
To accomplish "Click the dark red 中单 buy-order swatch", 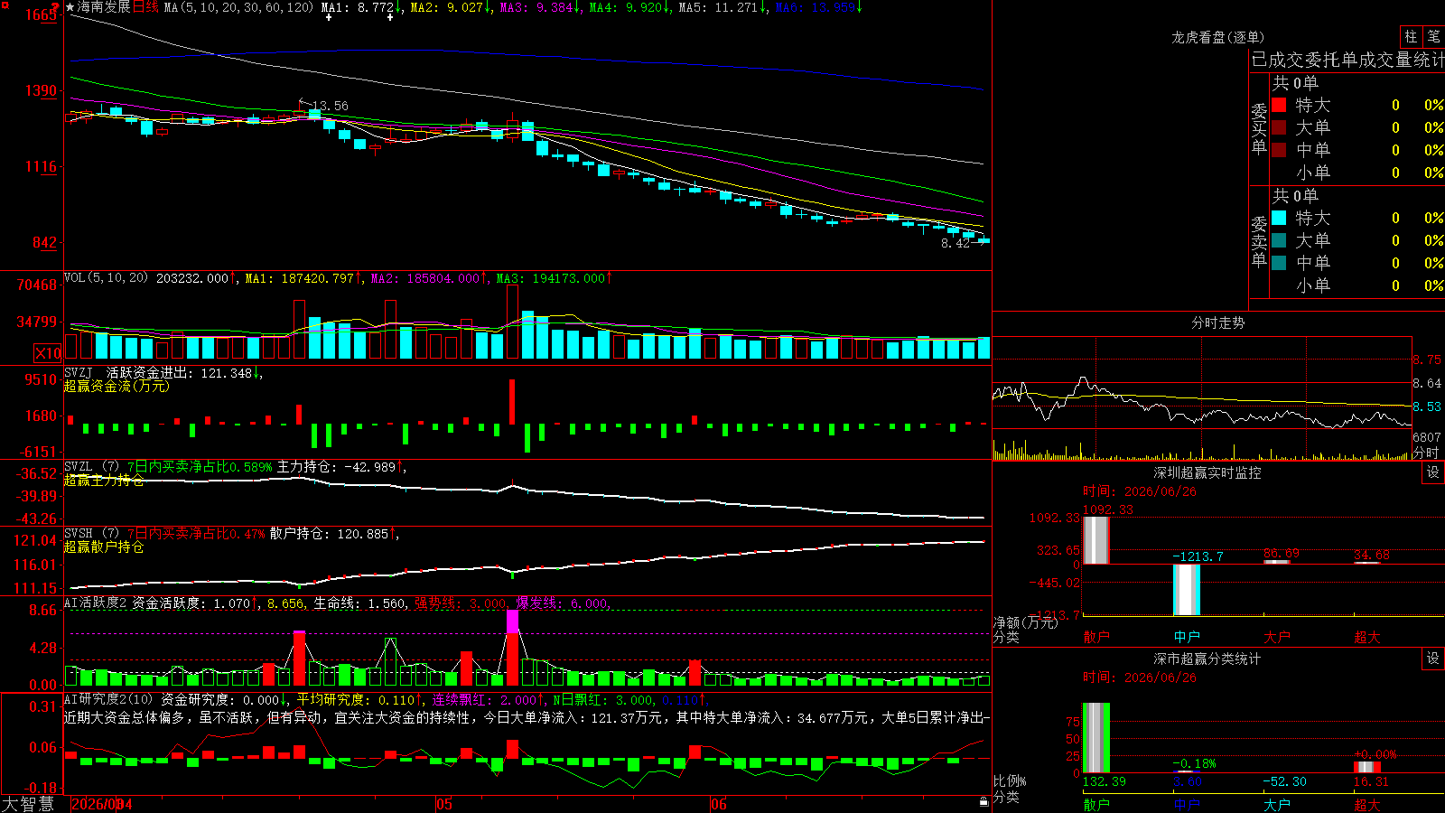I will 1279,150.
